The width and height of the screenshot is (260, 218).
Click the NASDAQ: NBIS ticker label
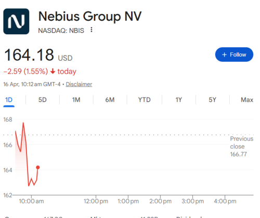[61, 31]
